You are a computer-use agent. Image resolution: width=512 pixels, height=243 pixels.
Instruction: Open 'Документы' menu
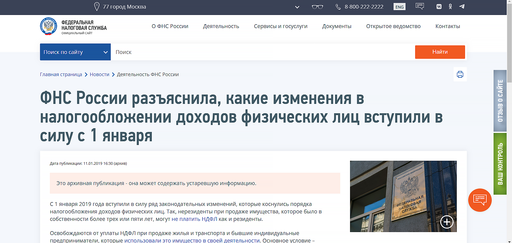click(337, 26)
